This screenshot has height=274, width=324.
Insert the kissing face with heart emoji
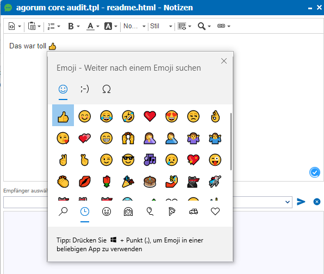click(63, 138)
